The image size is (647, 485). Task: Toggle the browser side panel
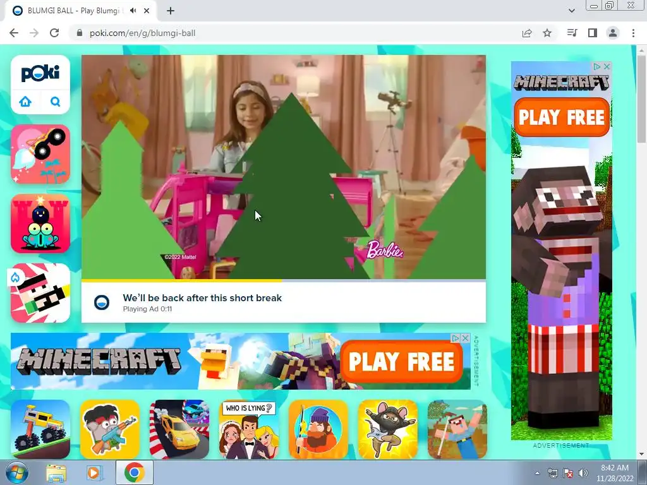(x=593, y=33)
